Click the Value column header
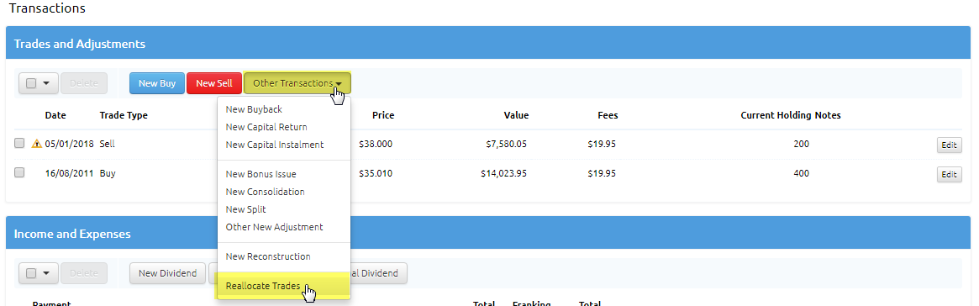979x306 pixels. tap(516, 115)
